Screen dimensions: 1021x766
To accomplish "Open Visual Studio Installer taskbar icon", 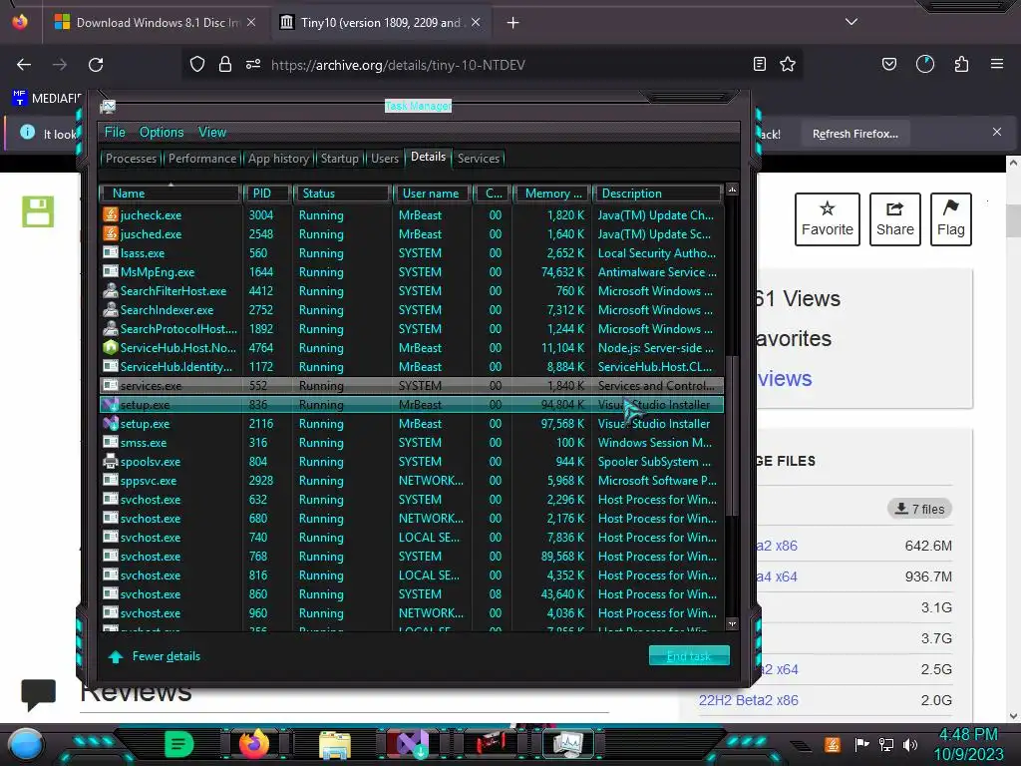I will point(411,744).
